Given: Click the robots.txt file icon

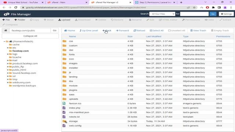Looking at the screenshot, I should click(64, 117).
